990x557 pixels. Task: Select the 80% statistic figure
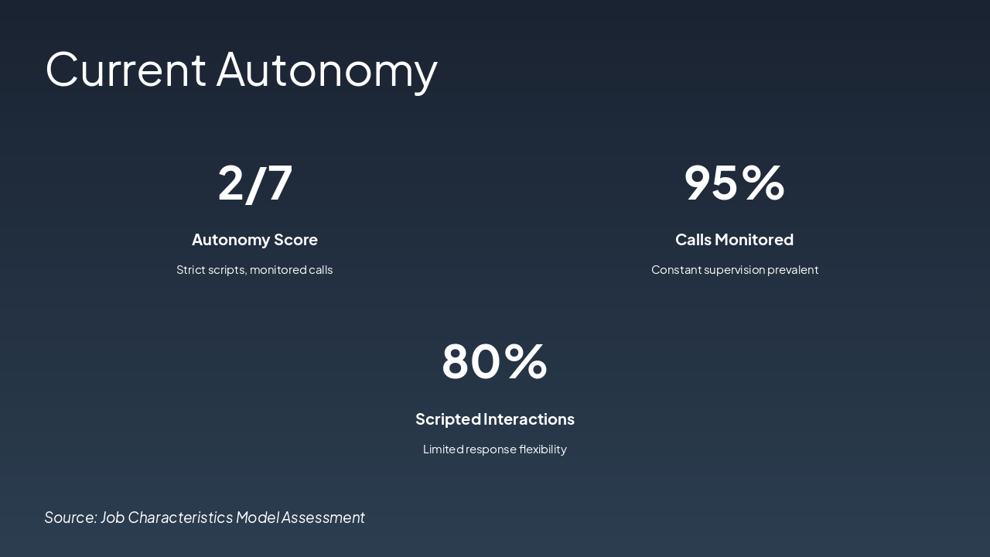(x=494, y=362)
